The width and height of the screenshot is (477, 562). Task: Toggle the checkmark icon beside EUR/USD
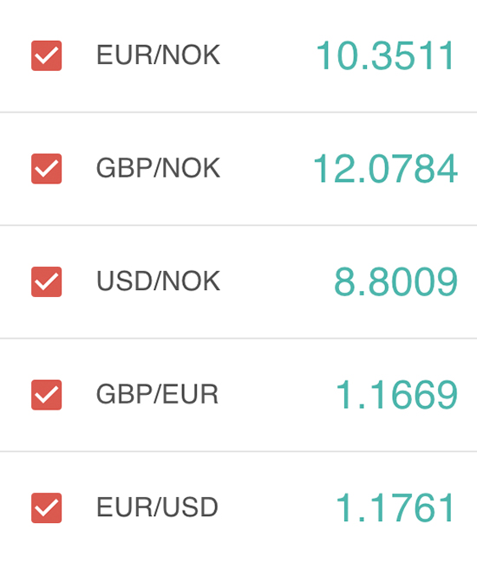click(x=46, y=508)
